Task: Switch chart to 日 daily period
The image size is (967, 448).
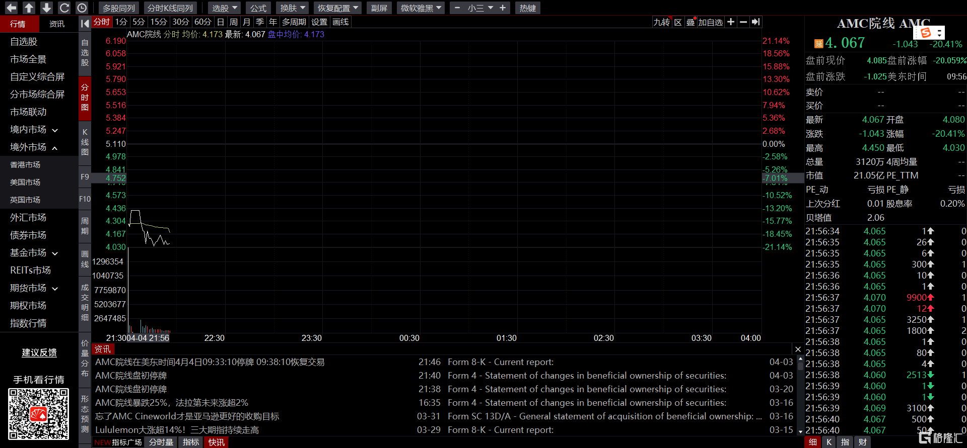Action: [x=220, y=22]
